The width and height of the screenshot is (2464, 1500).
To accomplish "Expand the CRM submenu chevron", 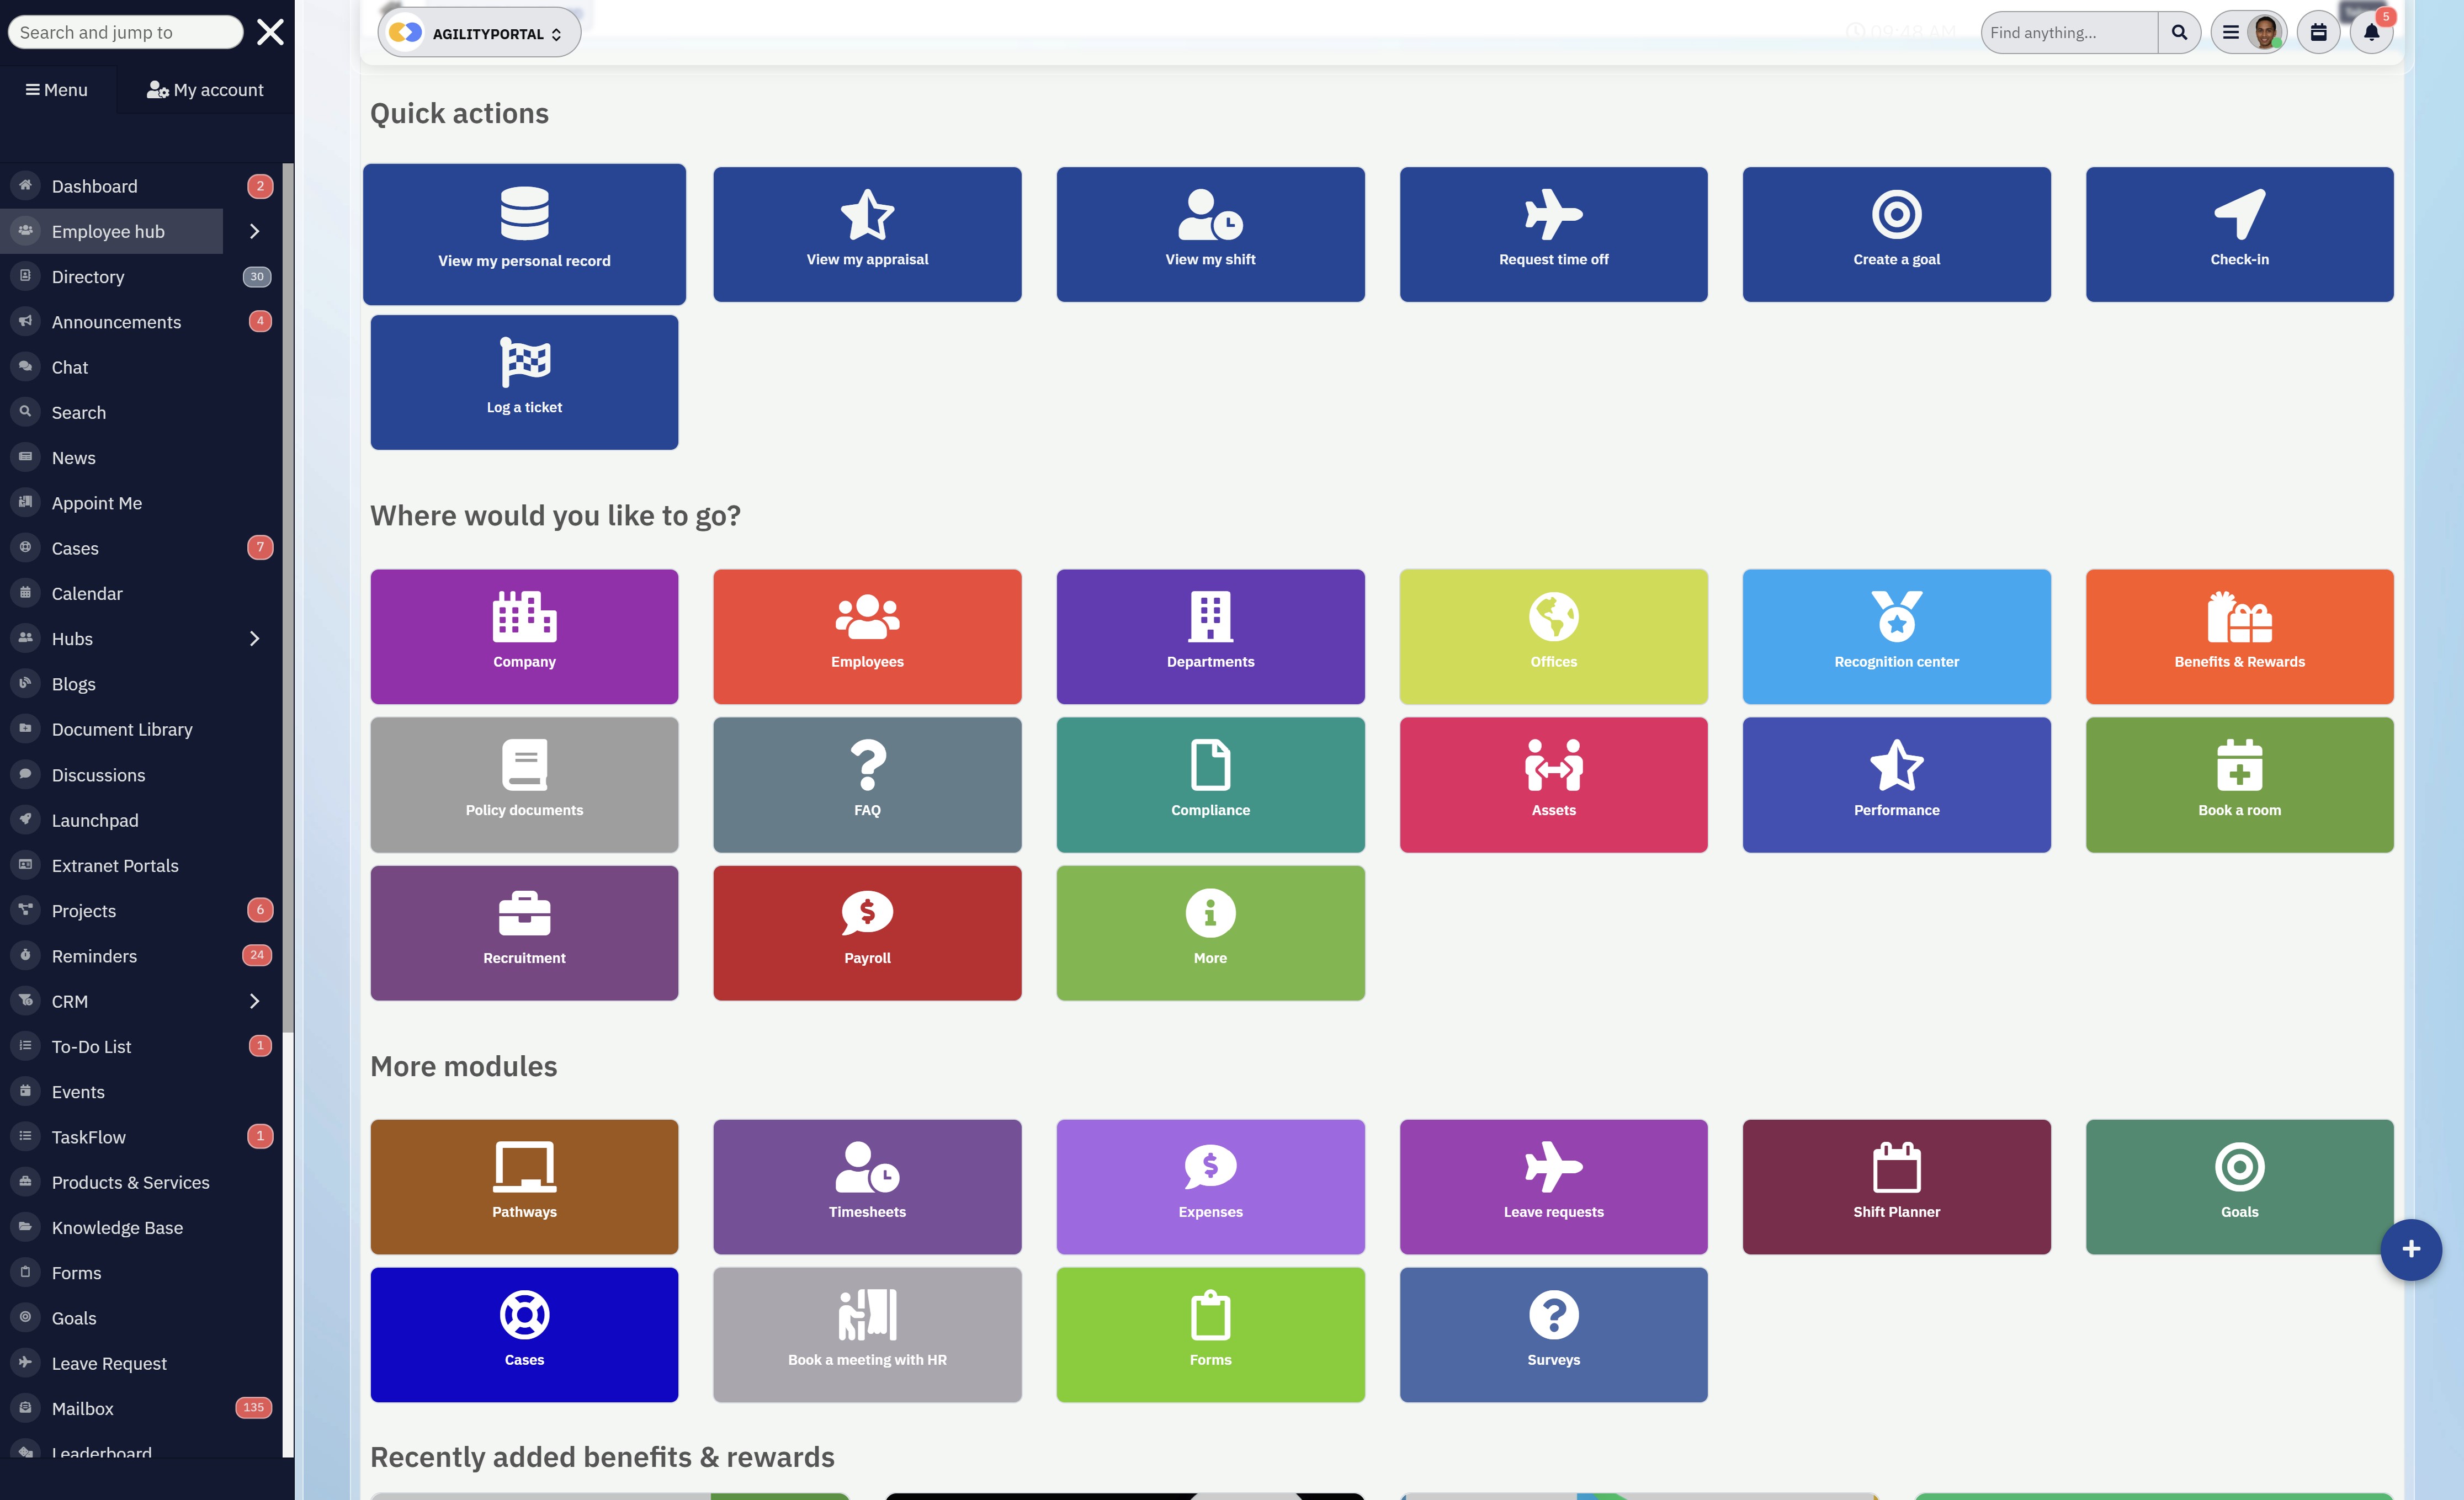I will [x=254, y=1001].
